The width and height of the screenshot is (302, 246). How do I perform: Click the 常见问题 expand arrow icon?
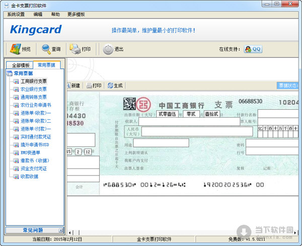[61, 230]
